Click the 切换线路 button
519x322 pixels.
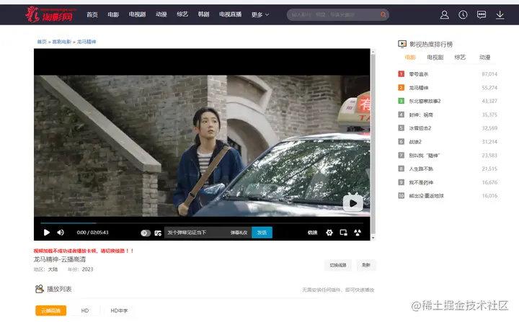tap(338, 265)
